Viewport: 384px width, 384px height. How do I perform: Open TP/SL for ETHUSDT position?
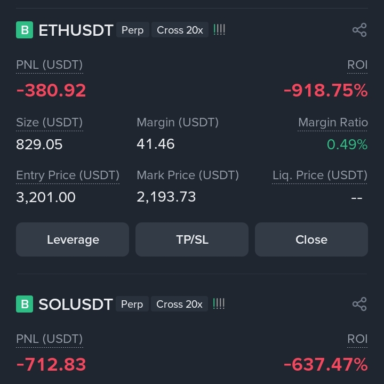tap(192, 239)
